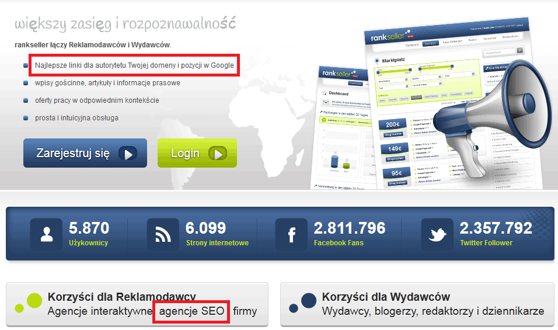Click the play arrow on Login button
The height and width of the screenshot is (330, 558).
218,154
